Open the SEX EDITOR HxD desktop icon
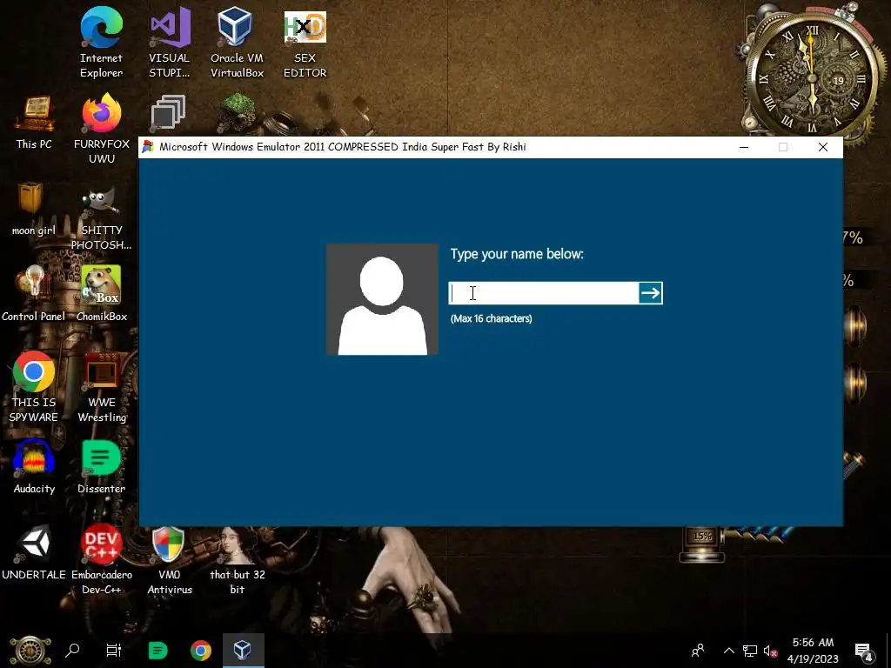This screenshot has height=668, width=891. (x=305, y=43)
